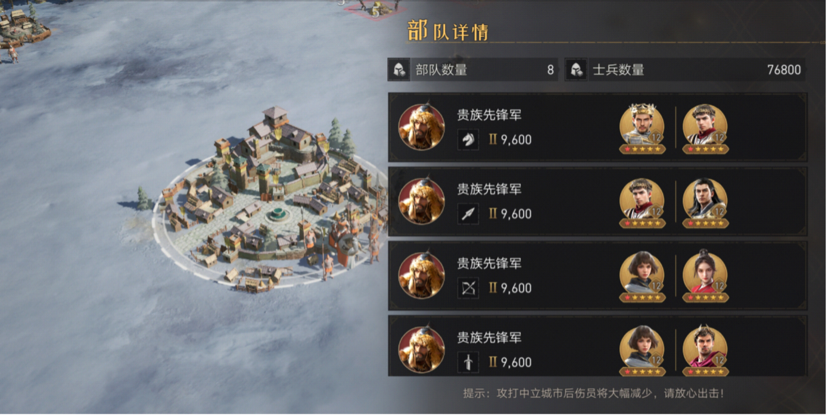Screen dimensions: 828x416
Task: Select the hair-bun female hero portrait in third row
Action: pyautogui.click(x=705, y=277)
